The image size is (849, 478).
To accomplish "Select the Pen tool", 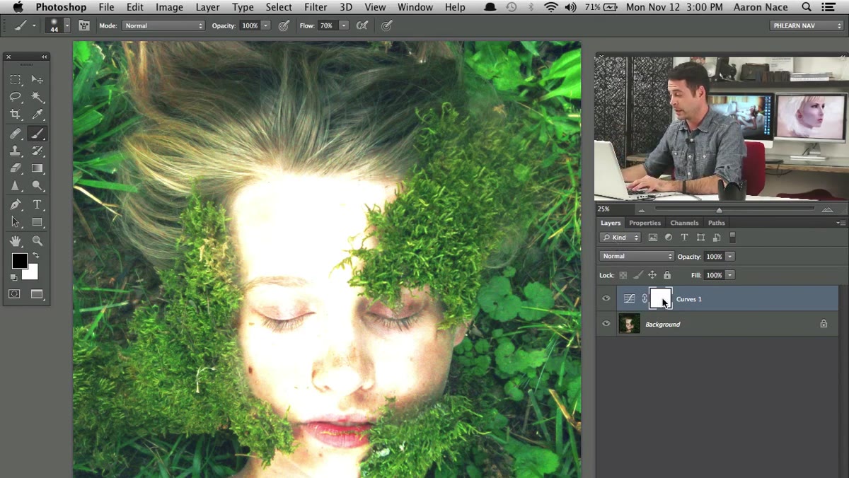I will tap(16, 204).
